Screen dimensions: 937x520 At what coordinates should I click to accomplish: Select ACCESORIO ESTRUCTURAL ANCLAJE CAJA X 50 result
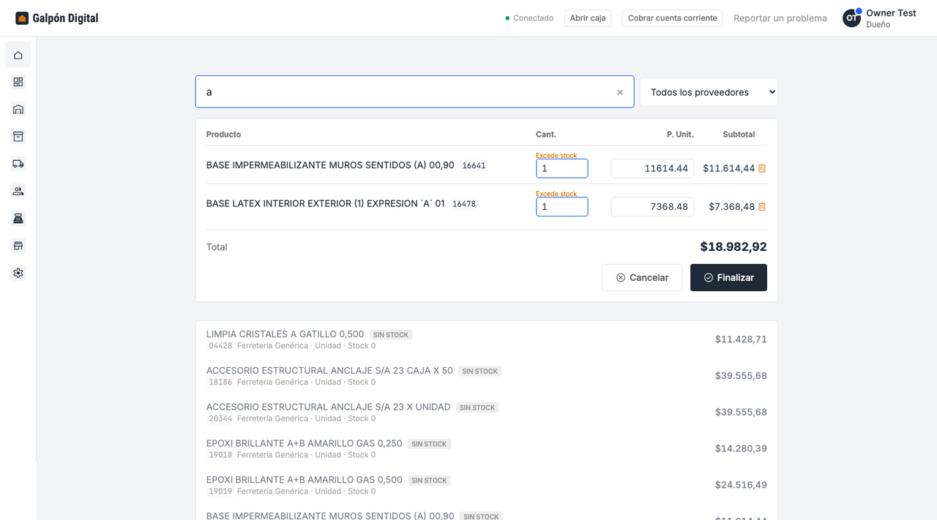[486, 376]
